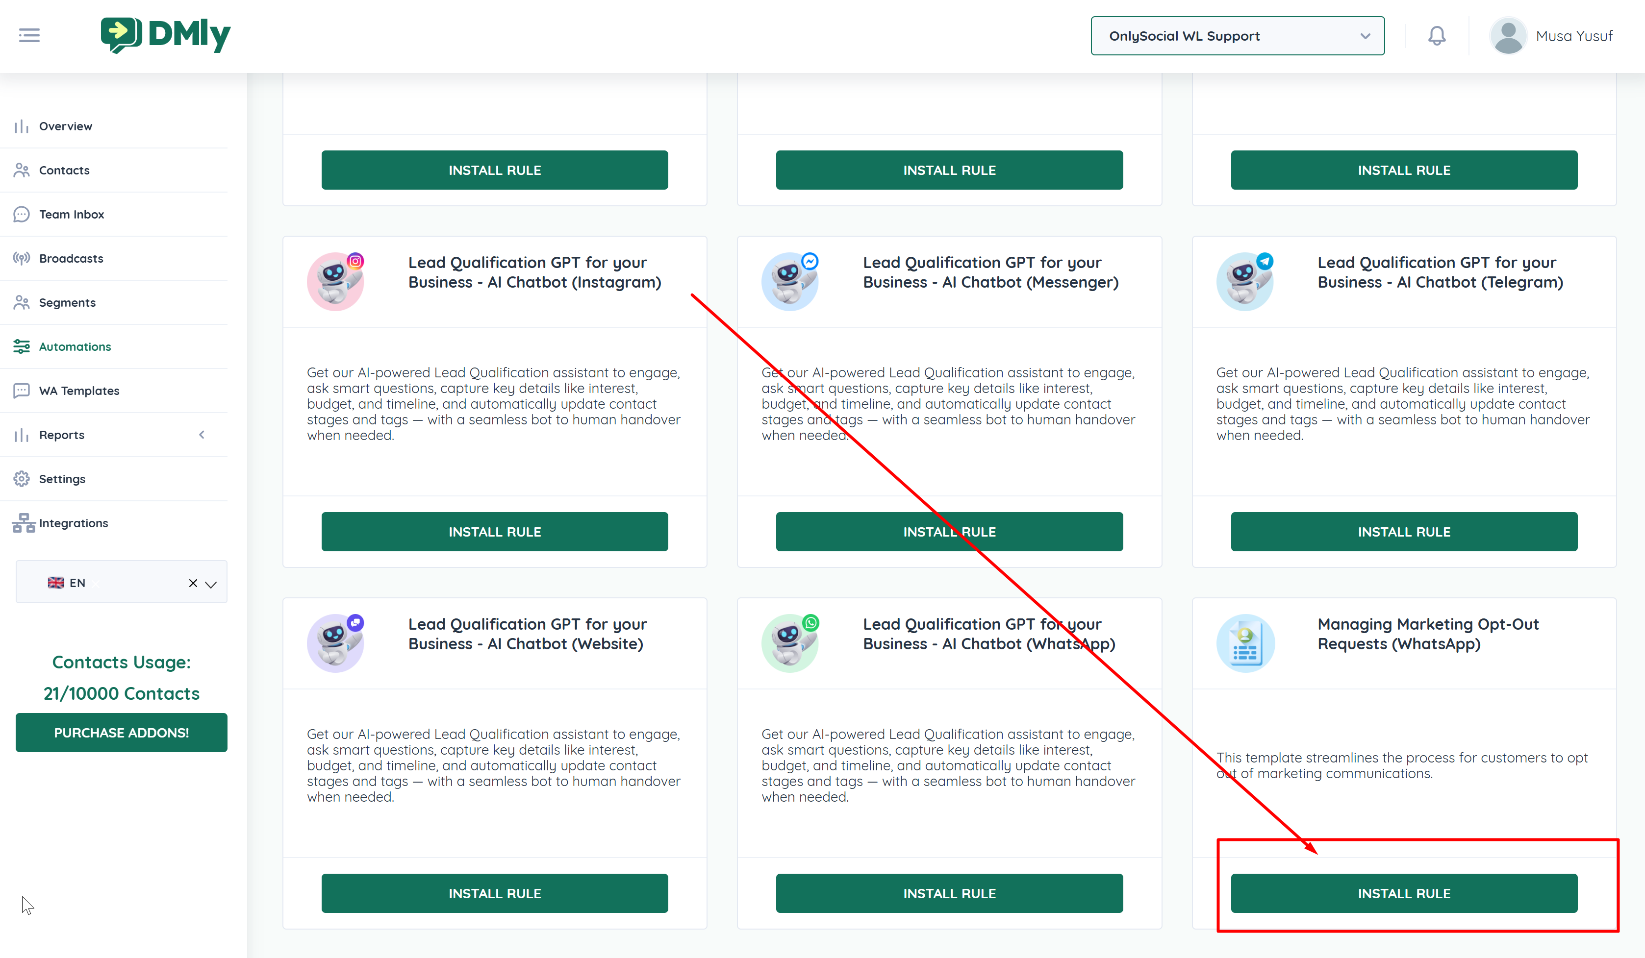Open WA Templates page
Viewport: 1645px width, 958px height.
79,390
